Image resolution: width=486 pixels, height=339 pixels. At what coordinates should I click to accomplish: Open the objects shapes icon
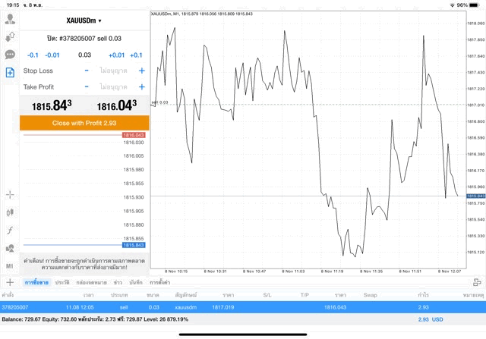(x=10, y=249)
